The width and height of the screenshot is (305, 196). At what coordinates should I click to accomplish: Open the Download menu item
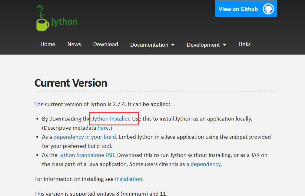click(x=106, y=44)
